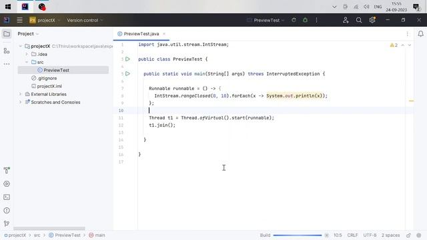
Task: Open the Terminal tool window
Action: (7, 197)
